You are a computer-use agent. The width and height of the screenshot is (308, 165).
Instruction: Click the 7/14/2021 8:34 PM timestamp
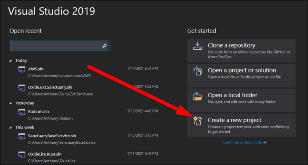point(143,69)
